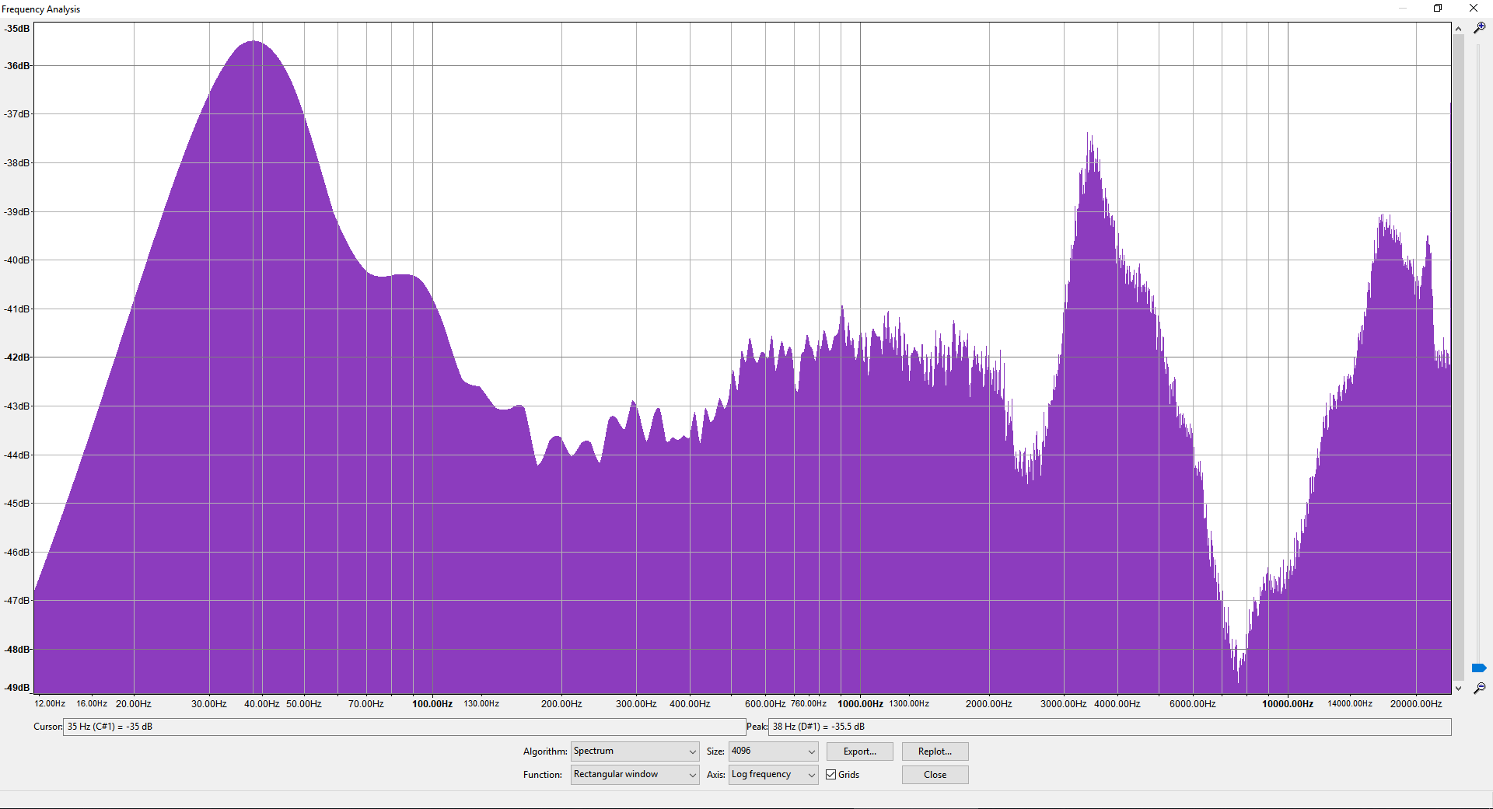The image size is (1493, 809).
Task: Close the Frequency Analysis window
Action: pyautogui.click(x=1474, y=9)
